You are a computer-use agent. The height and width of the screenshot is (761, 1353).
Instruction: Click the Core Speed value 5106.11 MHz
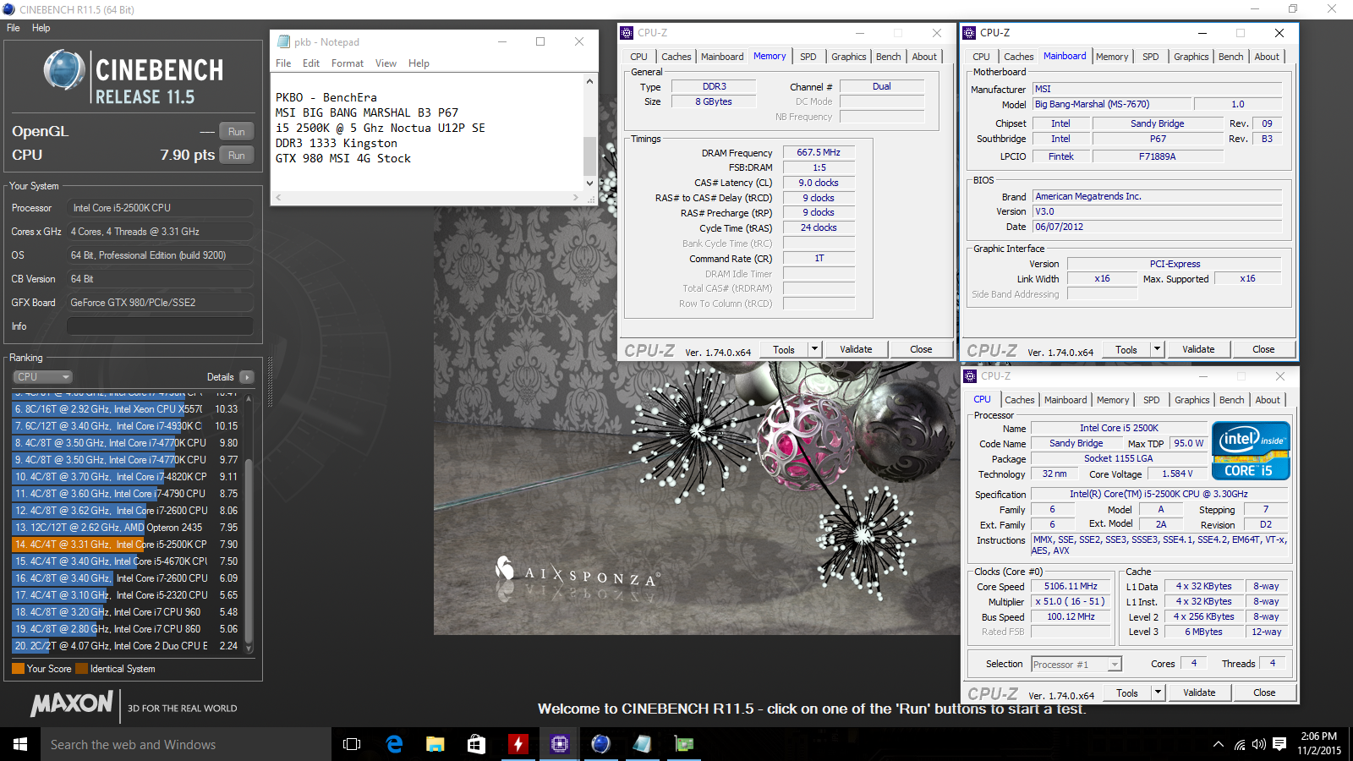click(x=1071, y=586)
